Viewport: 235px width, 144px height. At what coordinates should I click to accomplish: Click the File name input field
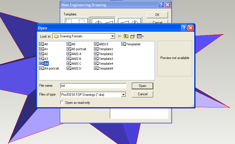[93, 86]
